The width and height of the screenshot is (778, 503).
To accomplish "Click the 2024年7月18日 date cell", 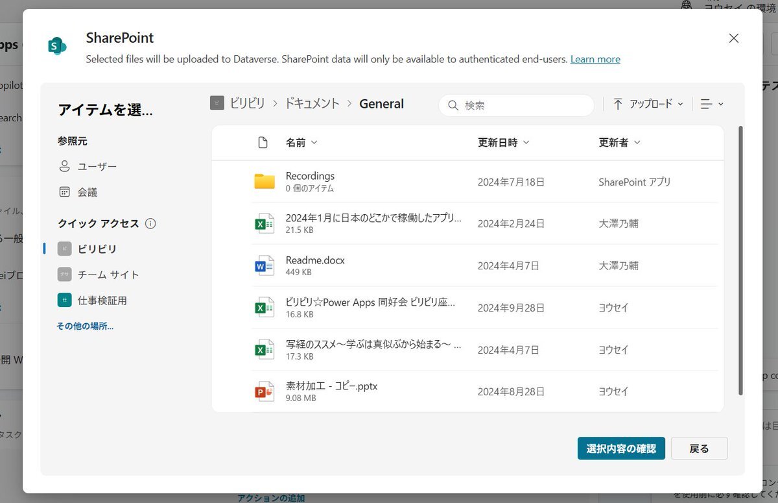I will [511, 182].
